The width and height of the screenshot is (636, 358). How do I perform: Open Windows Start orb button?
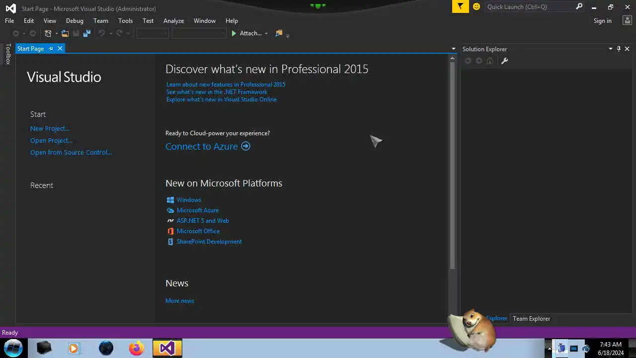(13, 348)
